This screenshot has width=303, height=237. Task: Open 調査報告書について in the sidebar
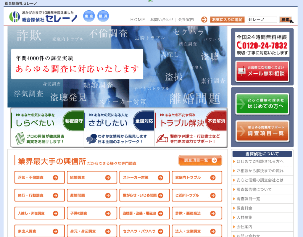coord(254,189)
